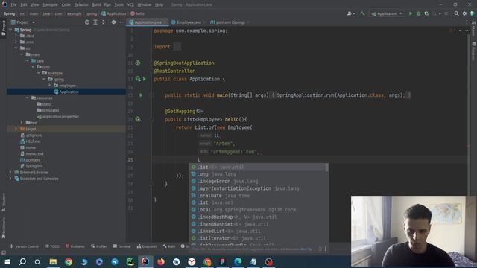Screen dimensions: 477x268
Task: Switch to the pom.xml (Spring) editor tab
Action: click(230, 22)
